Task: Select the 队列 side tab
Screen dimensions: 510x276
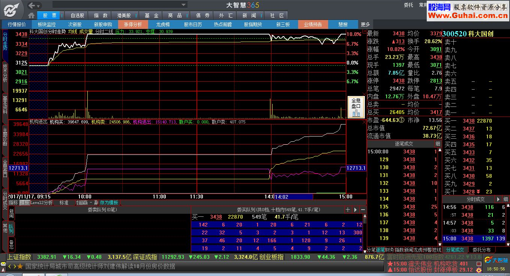Action: click(11, 229)
